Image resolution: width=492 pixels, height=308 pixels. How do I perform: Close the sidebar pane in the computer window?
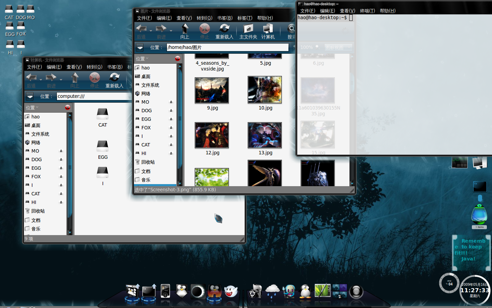coord(68,107)
